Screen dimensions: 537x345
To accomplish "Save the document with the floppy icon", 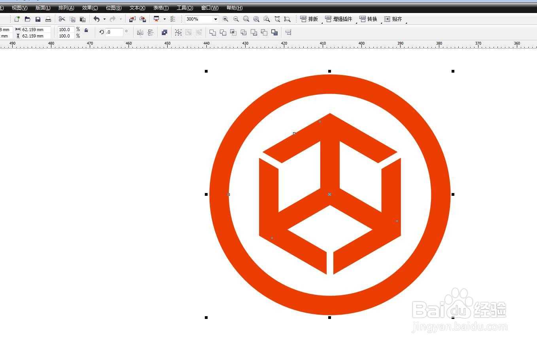I will (x=38, y=19).
